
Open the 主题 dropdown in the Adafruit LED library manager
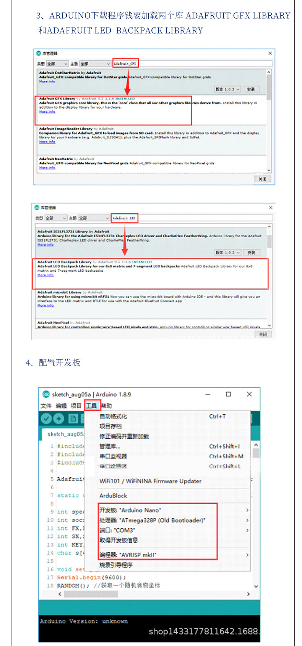pyautogui.click(x=94, y=218)
